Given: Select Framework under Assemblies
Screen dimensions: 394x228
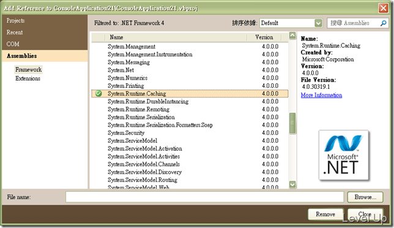Looking at the screenshot, I should [28, 69].
